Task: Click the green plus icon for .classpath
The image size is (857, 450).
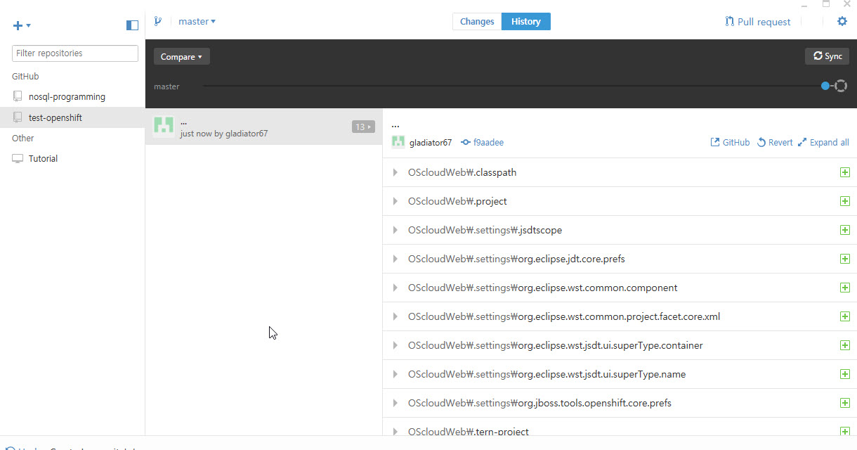Action: [x=844, y=172]
